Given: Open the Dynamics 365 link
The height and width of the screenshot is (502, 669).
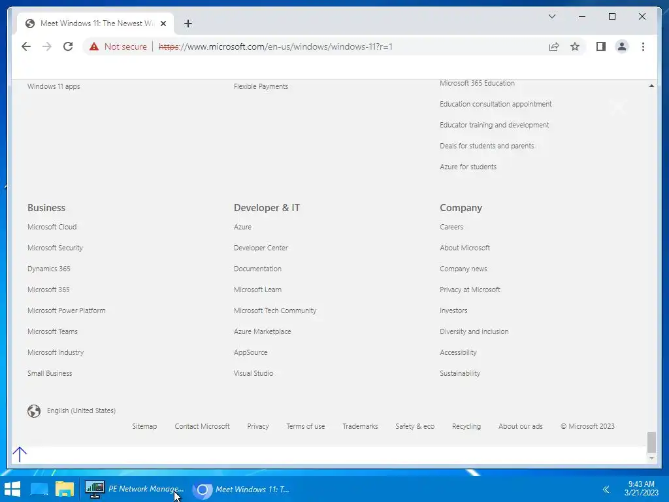Looking at the screenshot, I should 48,269.
